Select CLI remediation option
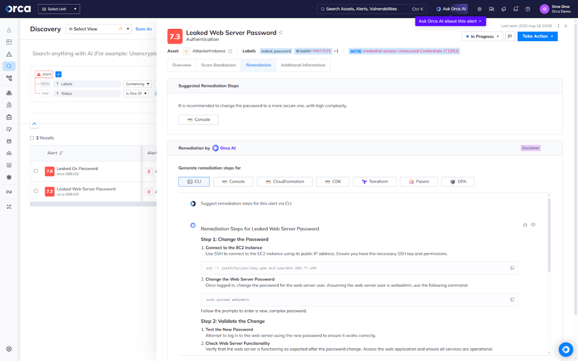The width and height of the screenshot is (578, 361). (194, 182)
